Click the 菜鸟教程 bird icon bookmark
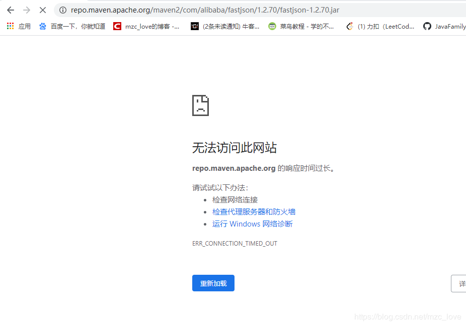This screenshot has width=466, height=326. (x=272, y=26)
